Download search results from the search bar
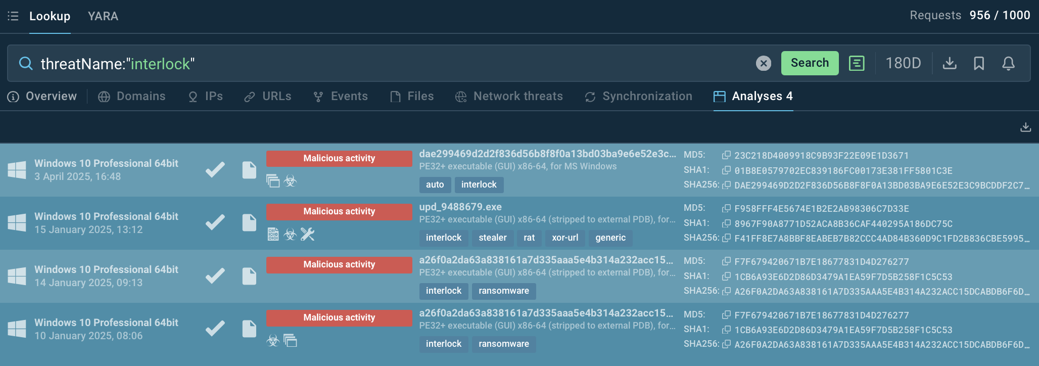This screenshot has height=366, width=1039. click(950, 63)
